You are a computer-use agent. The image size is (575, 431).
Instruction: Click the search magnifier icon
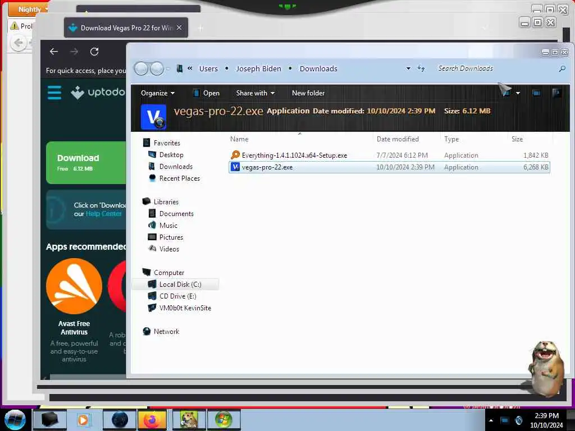point(562,68)
